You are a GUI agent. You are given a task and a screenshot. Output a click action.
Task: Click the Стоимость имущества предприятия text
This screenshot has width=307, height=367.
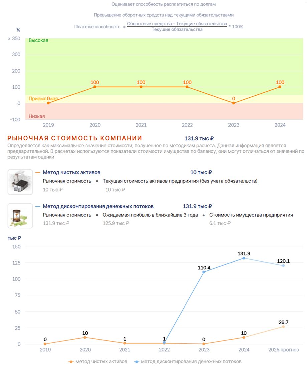tap(251, 215)
